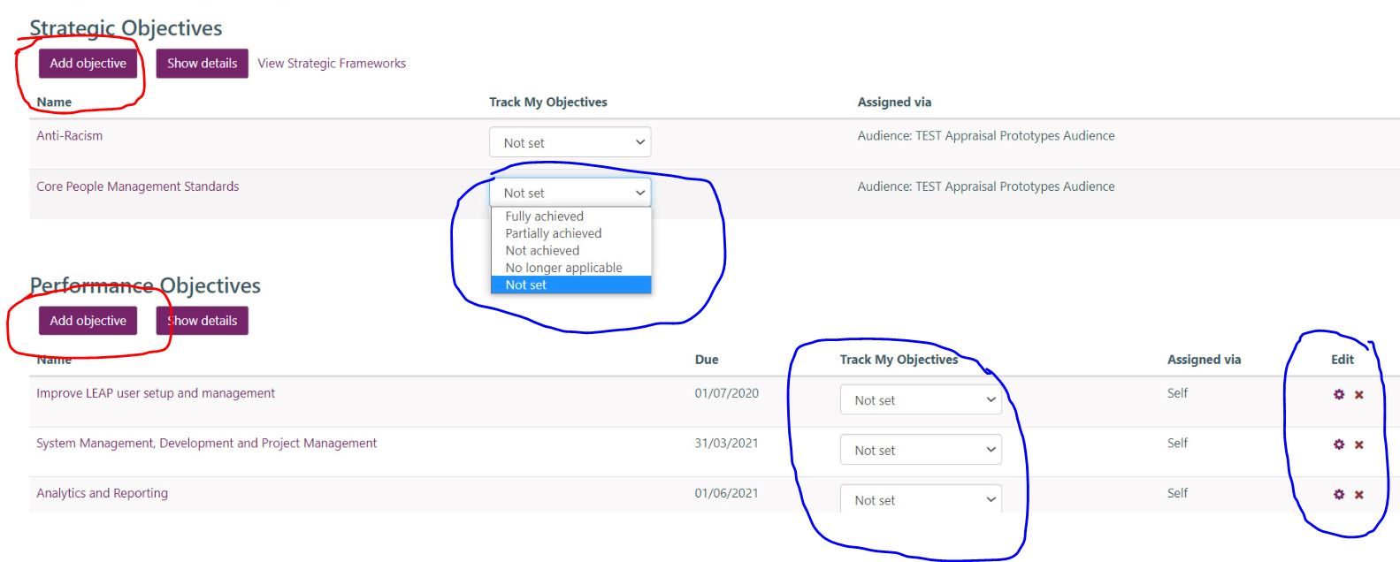
Task: Open status dropdown for System Management objective
Action: click(920, 451)
